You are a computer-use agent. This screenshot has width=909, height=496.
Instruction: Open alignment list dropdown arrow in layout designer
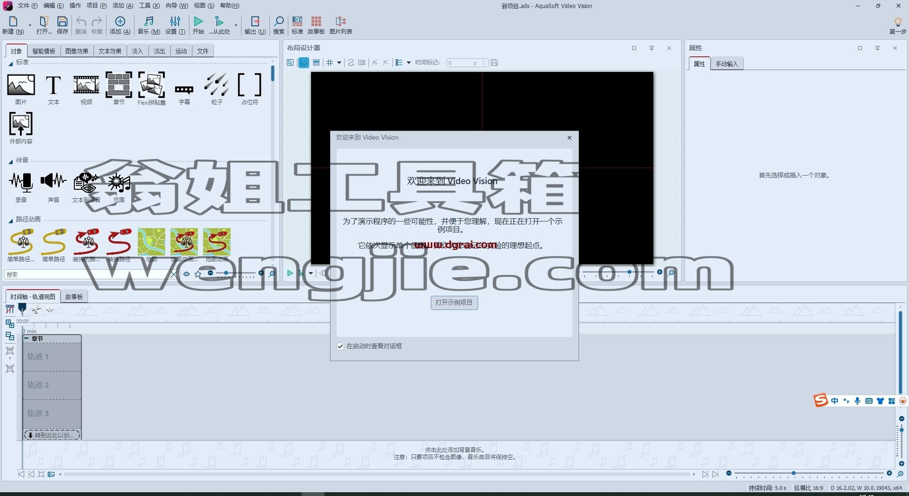(409, 62)
